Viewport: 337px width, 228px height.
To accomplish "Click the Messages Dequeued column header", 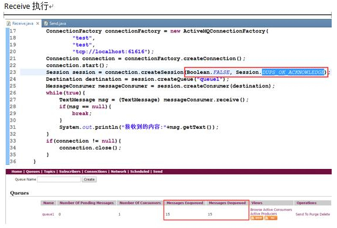I will pos(227,203).
